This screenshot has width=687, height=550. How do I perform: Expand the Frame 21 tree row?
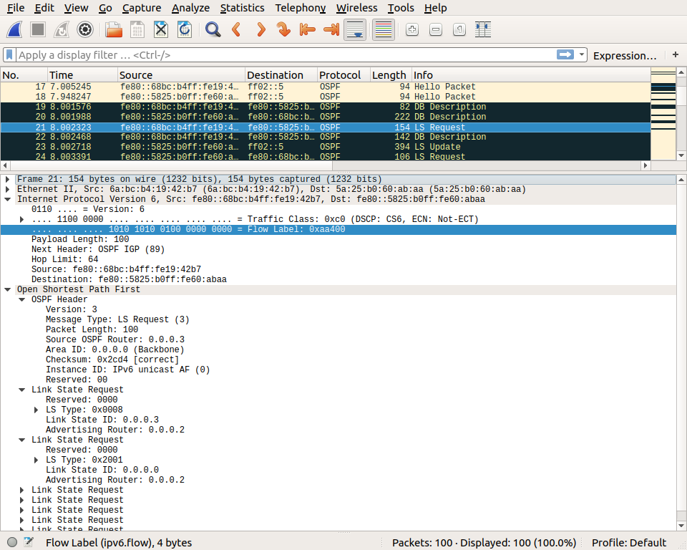(x=7, y=179)
